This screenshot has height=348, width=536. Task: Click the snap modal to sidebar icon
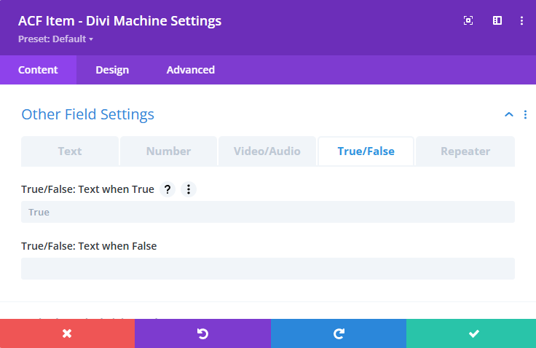point(497,20)
